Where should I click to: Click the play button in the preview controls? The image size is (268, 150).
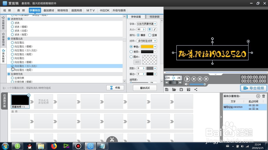(x=187, y=79)
